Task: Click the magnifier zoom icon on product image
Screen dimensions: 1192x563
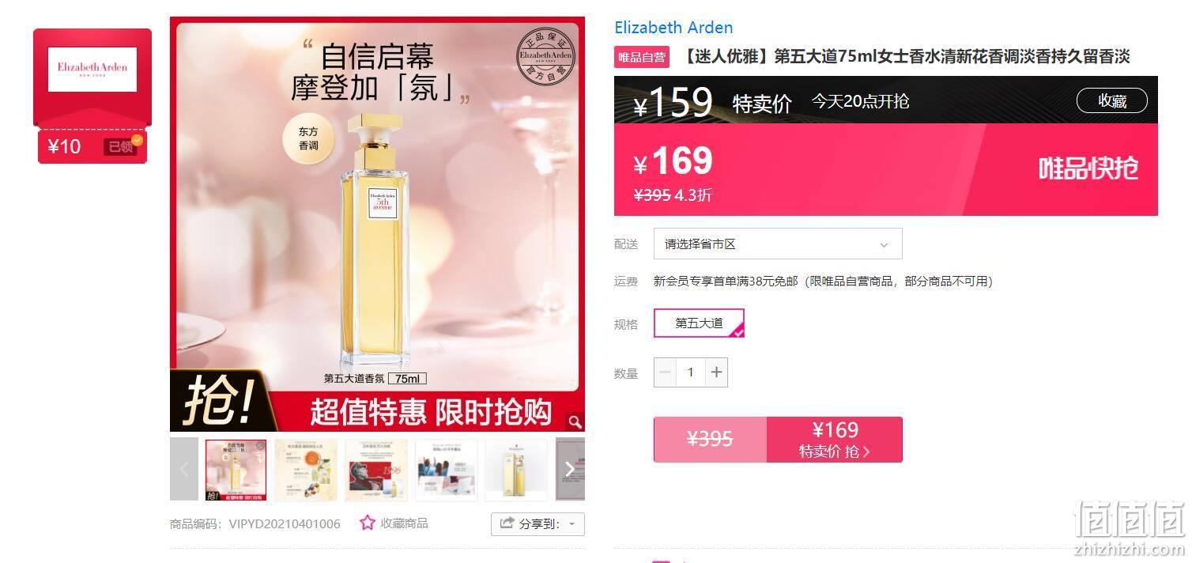Action: 575,421
